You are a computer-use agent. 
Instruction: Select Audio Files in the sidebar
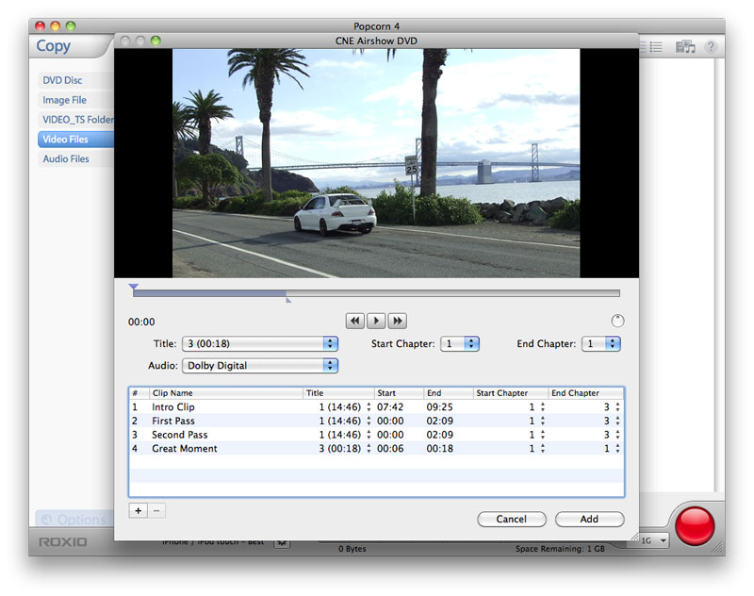point(66,159)
